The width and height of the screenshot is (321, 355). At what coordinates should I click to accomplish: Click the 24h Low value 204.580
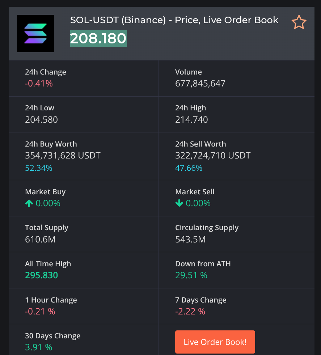[x=41, y=120]
